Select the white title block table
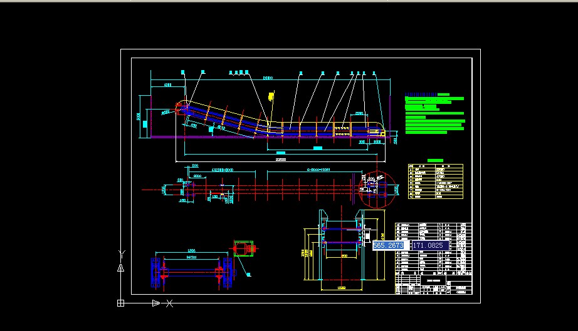 (x=433, y=258)
